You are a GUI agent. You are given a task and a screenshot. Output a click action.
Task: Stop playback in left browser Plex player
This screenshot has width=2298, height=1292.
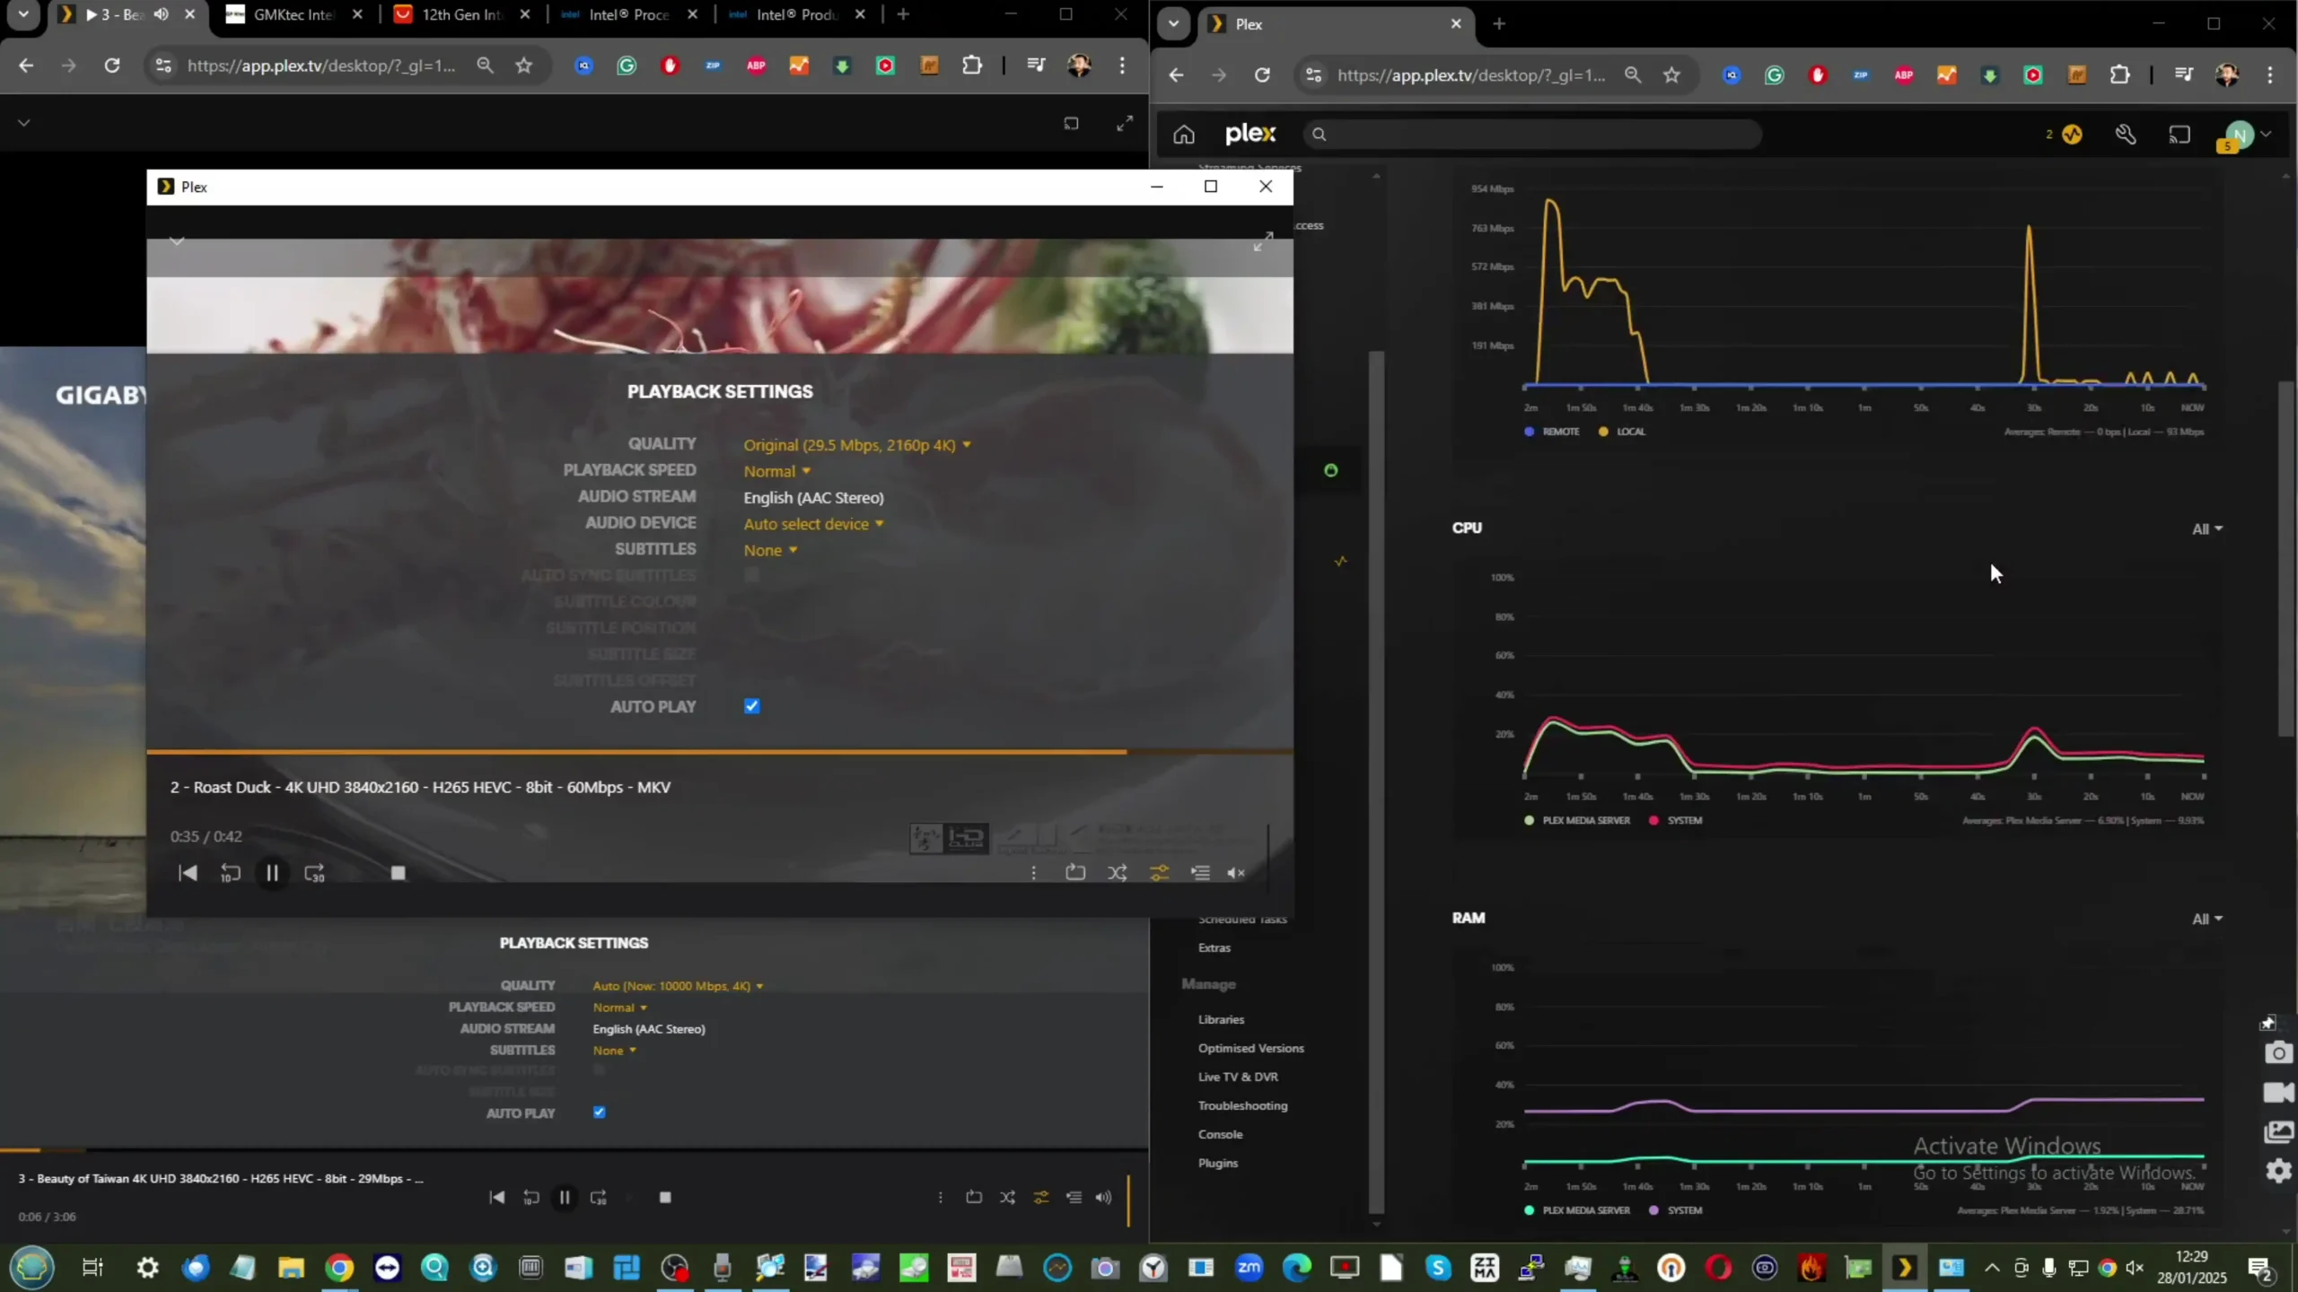pyautogui.click(x=665, y=1197)
